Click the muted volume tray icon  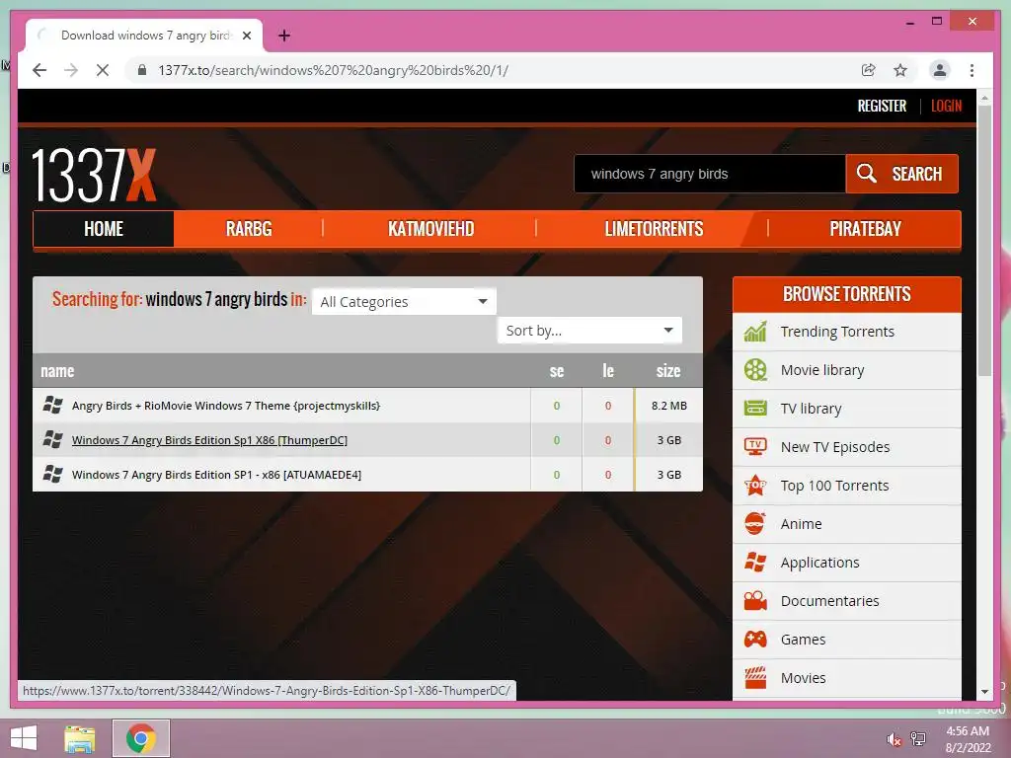[x=894, y=739]
